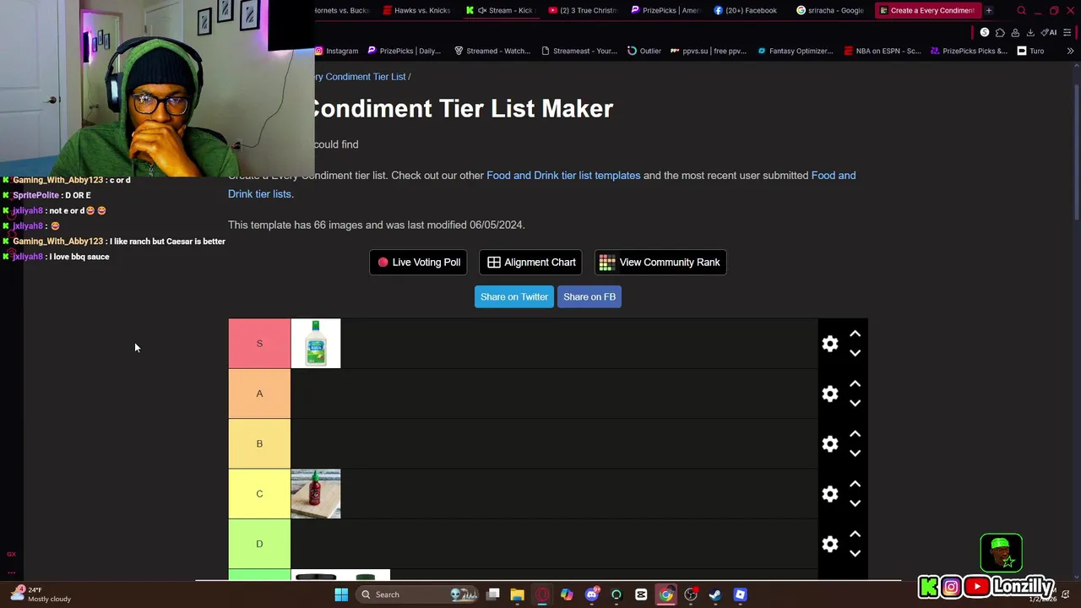Open settings gear for B tier row
The image size is (1081, 608).
(830, 444)
